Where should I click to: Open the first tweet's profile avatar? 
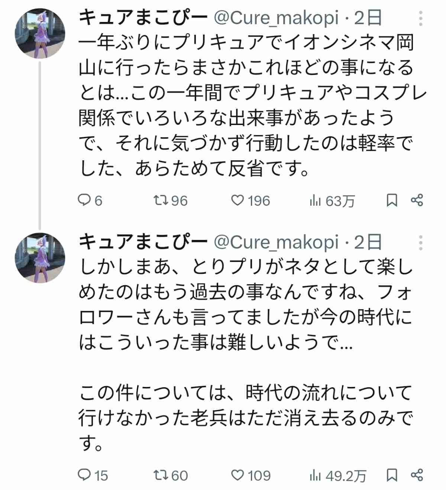tap(40, 33)
